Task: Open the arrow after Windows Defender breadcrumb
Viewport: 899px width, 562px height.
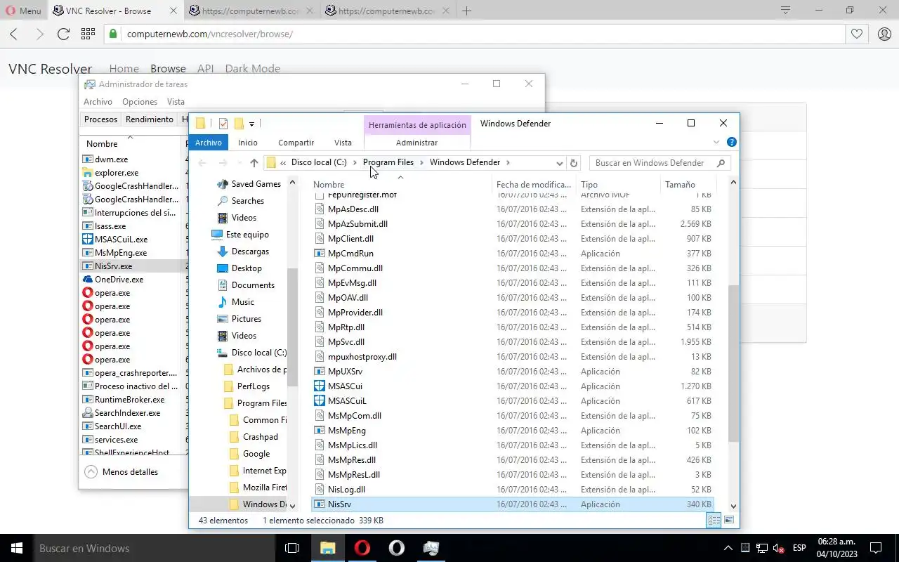Action: coord(508,162)
